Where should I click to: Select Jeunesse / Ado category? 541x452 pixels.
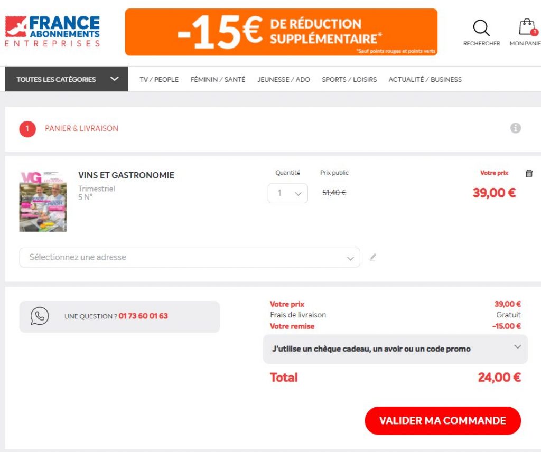pos(284,79)
